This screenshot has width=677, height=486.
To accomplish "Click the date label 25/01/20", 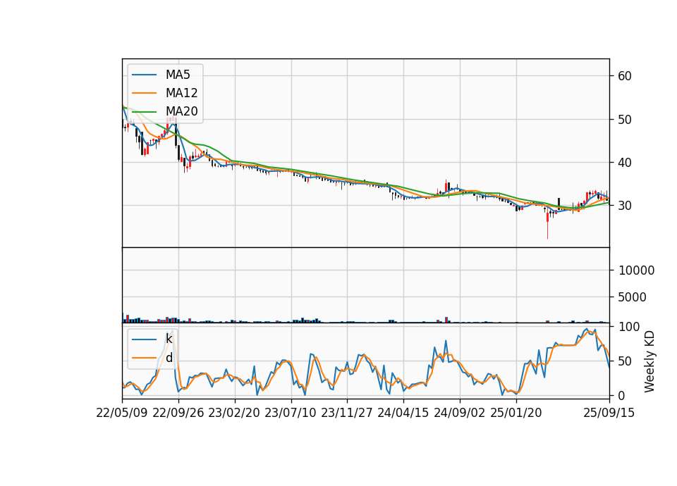I will (516, 413).
